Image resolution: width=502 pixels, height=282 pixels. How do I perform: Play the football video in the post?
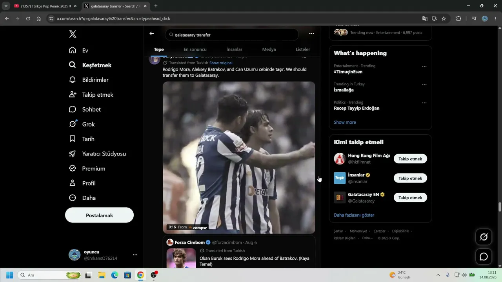239,157
